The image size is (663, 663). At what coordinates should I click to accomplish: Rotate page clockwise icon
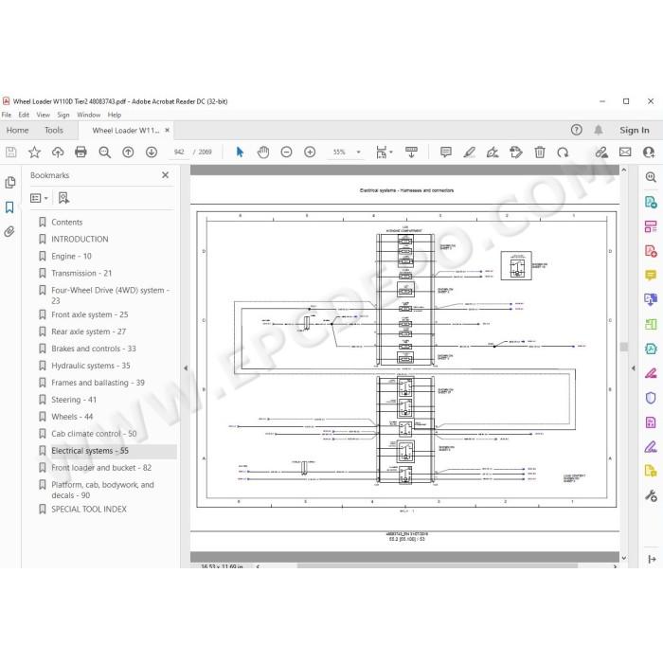coord(563,152)
